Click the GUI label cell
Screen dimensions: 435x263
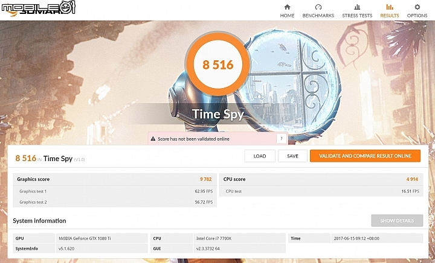tap(172, 249)
